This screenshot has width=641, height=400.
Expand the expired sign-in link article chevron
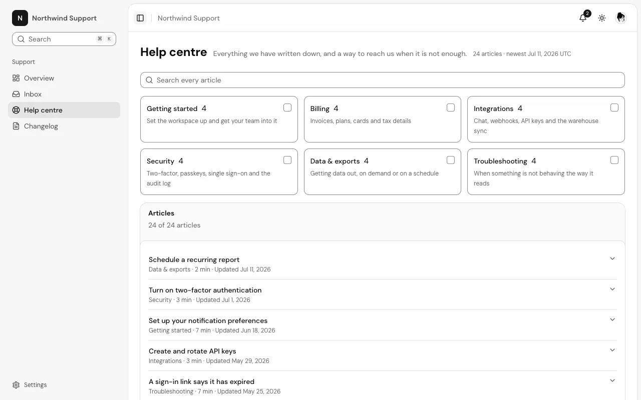[612, 380]
